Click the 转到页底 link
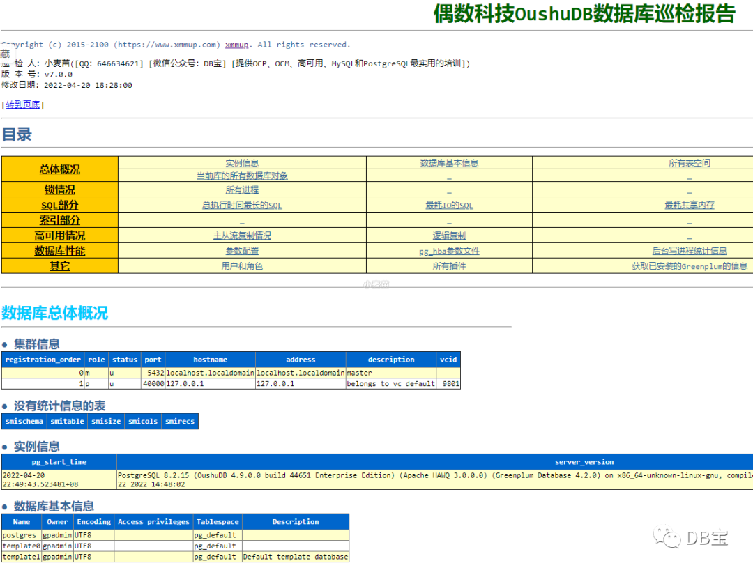The width and height of the screenshot is (753, 570). [22, 105]
